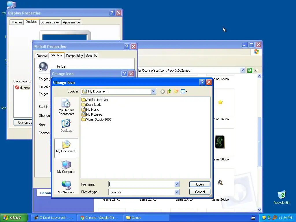Click scroll up arrow in Games window
Screen dimensions: 296x222
click(x=259, y=76)
